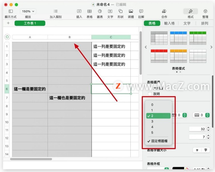Image resolution: width=215 pixels, height=172 pixels.
Task: Click the 形狀 shape icon
Action: (120, 11)
